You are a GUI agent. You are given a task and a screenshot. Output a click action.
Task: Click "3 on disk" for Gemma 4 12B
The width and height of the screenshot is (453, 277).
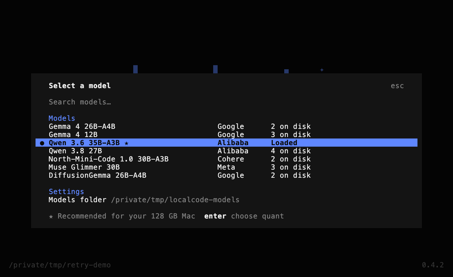(291, 135)
